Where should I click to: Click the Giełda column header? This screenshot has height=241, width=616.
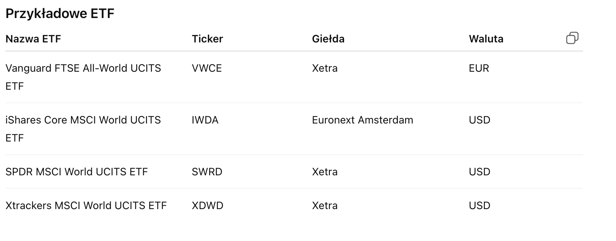(x=328, y=39)
